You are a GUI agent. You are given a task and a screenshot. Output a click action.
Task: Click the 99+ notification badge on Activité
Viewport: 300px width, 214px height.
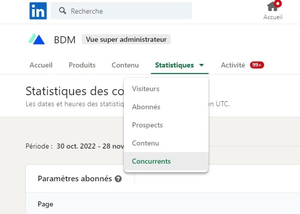(x=257, y=65)
